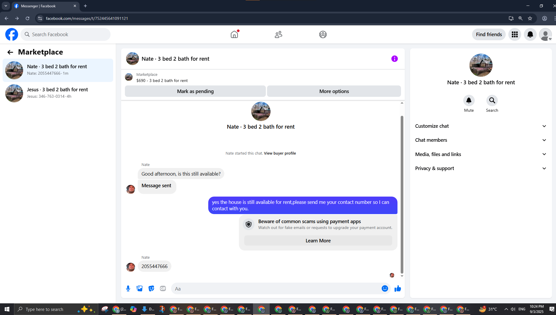Open the taskbar weather widget showing 31°C

[x=488, y=309]
